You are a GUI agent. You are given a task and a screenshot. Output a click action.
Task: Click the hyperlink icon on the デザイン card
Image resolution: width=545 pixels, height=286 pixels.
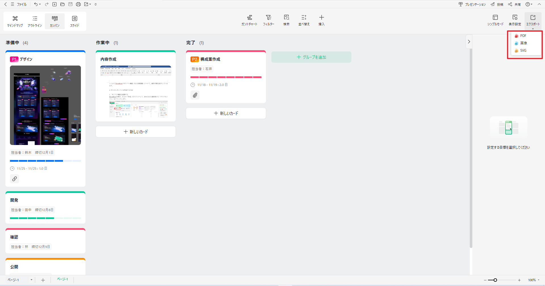click(14, 179)
